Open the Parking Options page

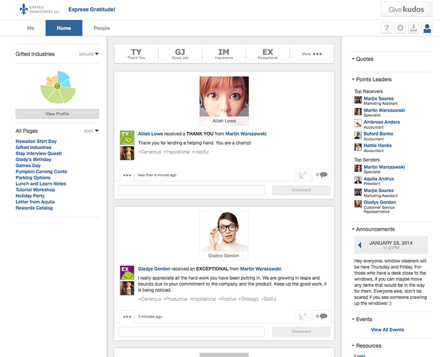pos(33,177)
